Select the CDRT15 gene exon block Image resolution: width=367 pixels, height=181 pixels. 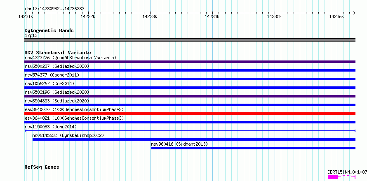pos(333,177)
